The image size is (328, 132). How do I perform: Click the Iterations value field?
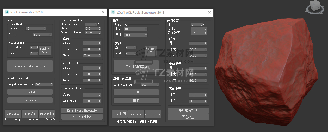(x=33, y=47)
